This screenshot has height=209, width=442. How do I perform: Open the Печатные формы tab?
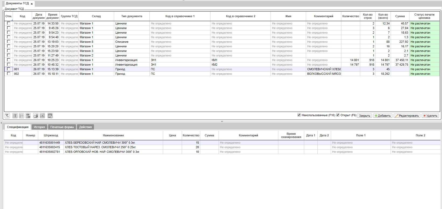click(62, 127)
